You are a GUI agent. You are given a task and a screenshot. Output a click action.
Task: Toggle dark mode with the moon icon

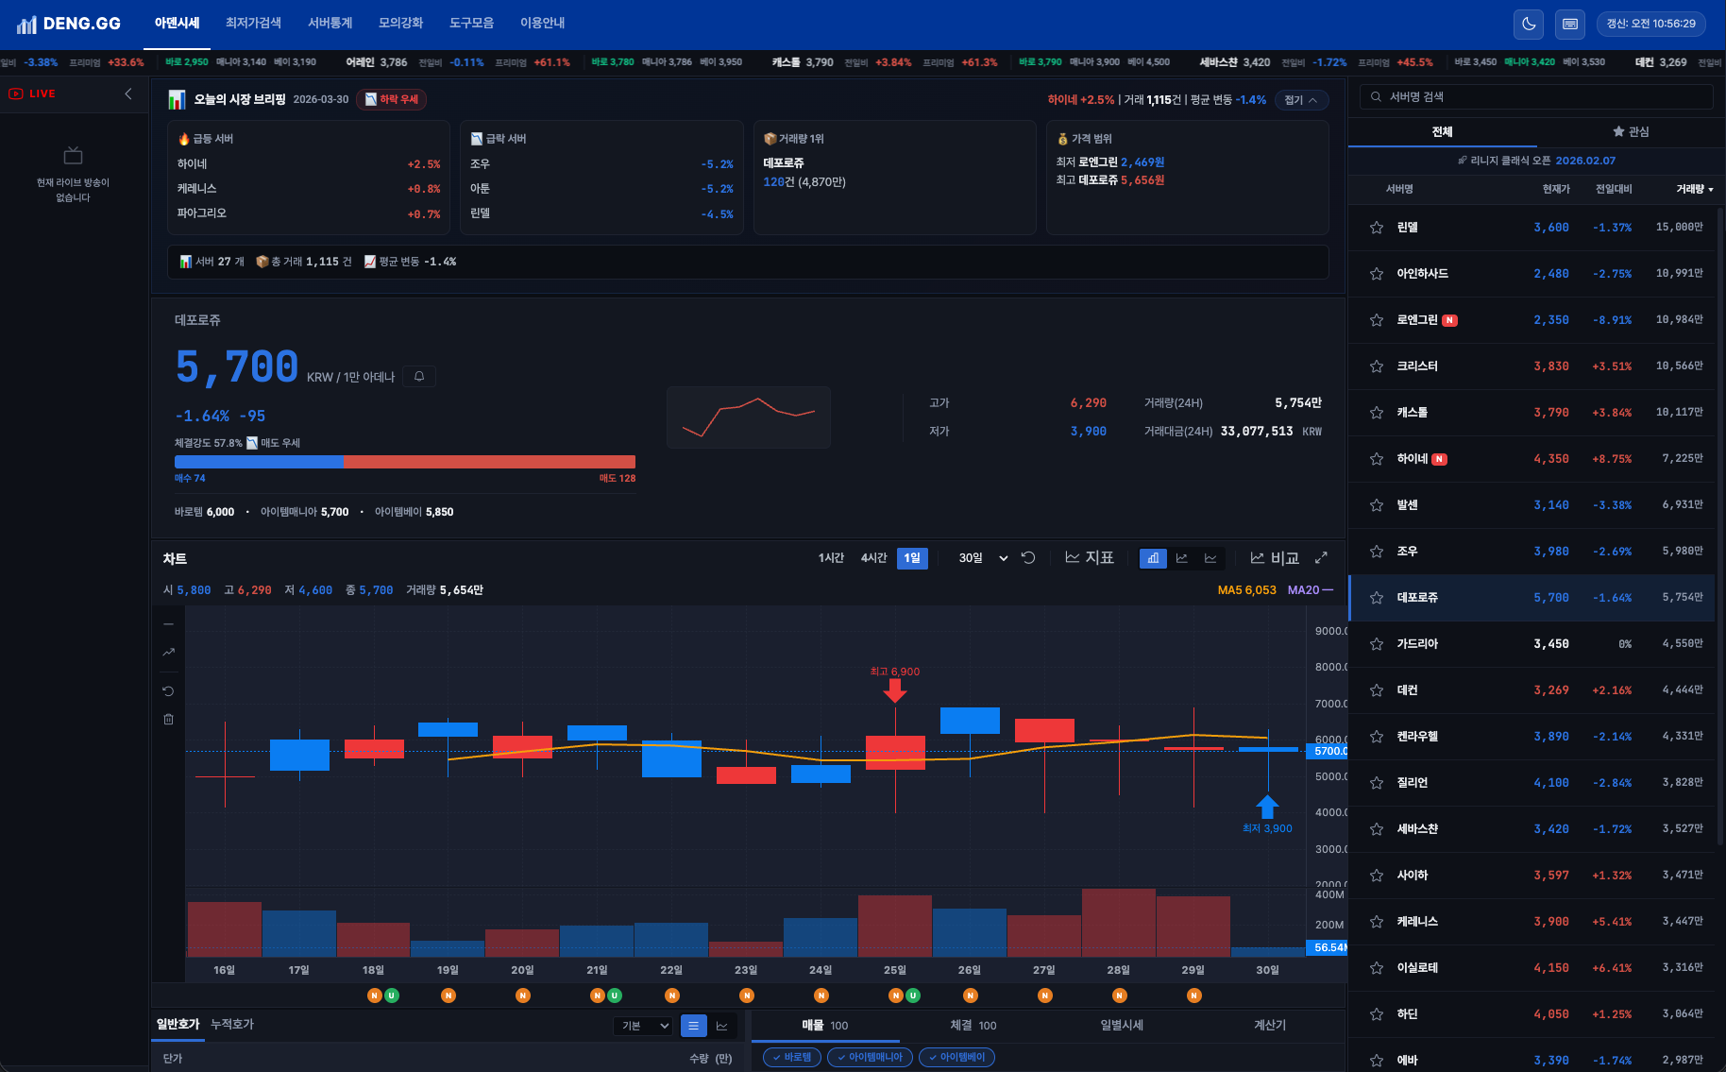1528,24
